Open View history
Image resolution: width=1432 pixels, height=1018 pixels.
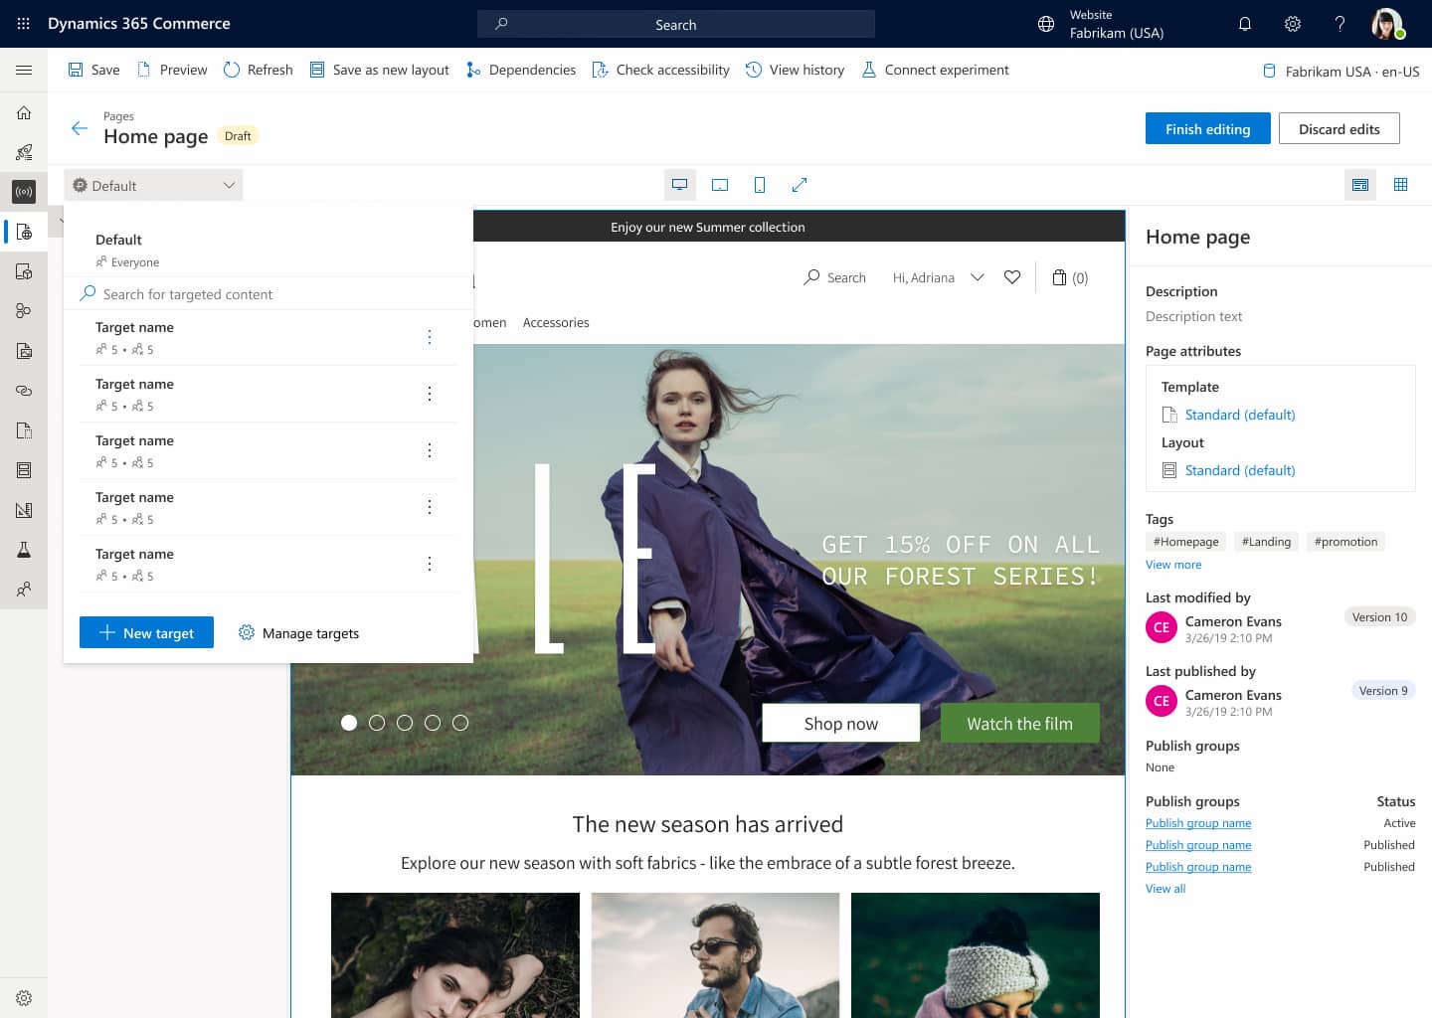795,70
